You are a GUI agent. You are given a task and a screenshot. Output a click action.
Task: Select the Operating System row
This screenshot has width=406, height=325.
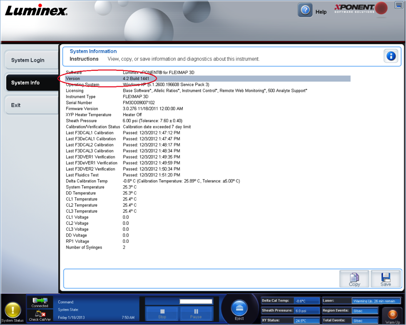click(208, 85)
